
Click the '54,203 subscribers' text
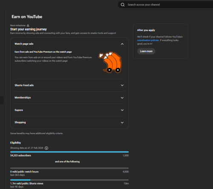tap(20, 155)
